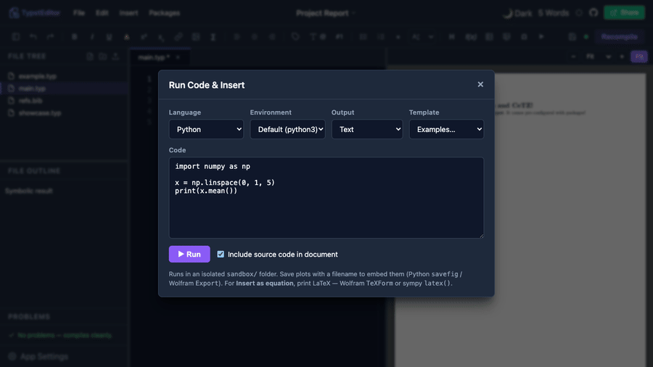Click the Insert link icon in the toolbar

(178, 36)
